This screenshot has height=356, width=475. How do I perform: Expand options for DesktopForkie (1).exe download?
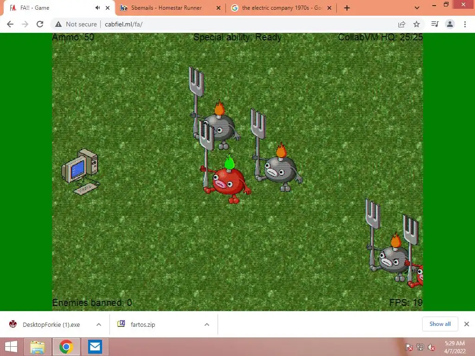99,324
